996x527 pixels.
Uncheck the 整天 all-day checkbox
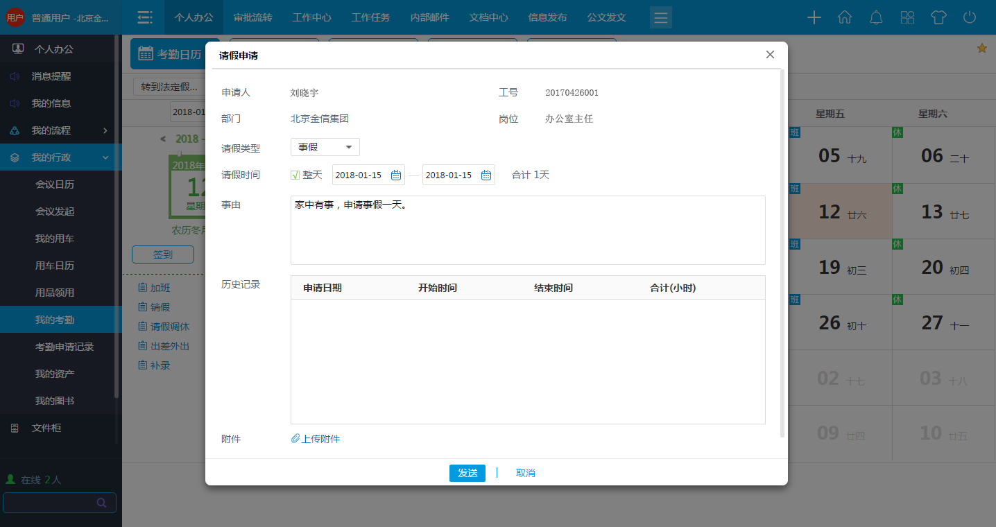[295, 175]
